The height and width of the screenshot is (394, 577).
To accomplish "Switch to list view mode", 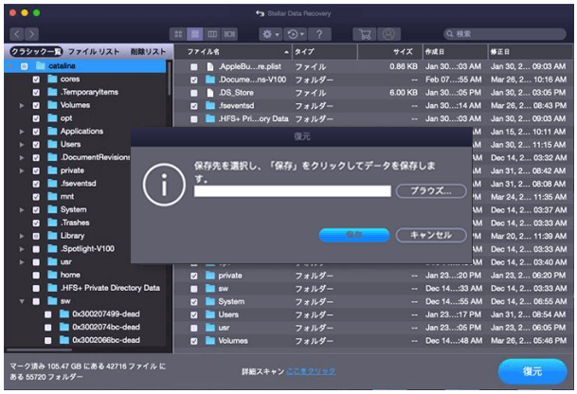I will click(195, 34).
